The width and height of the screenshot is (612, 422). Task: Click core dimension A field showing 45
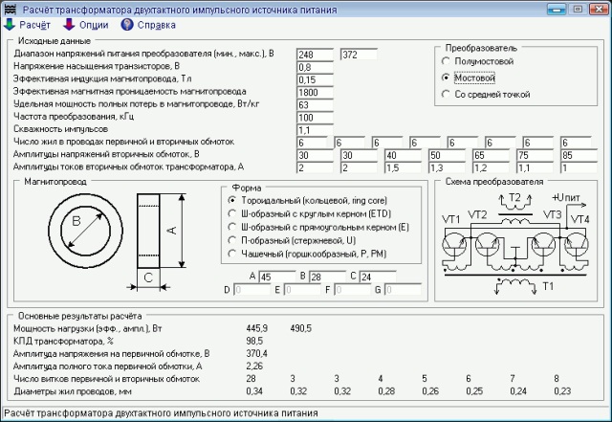click(277, 277)
